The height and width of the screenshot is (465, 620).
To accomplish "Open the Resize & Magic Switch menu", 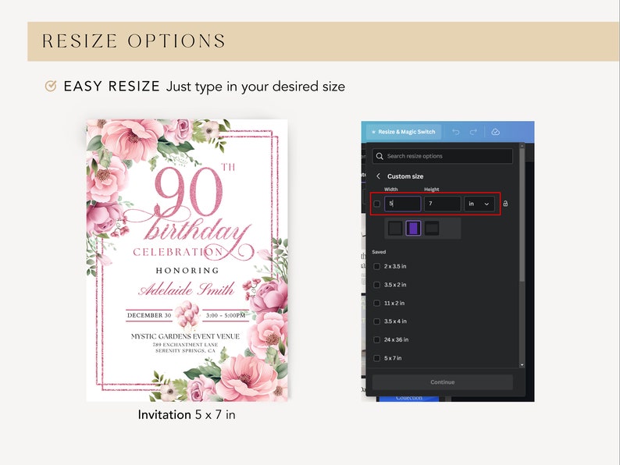I will click(404, 132).
